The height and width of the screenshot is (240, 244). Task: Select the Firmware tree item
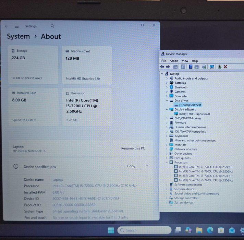click(x=180, y=123)
